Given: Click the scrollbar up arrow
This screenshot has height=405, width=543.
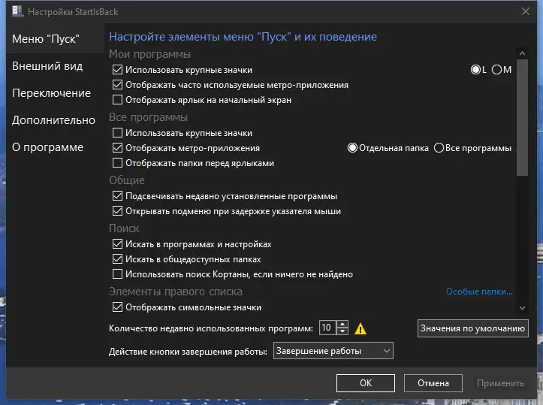Looking at the screenshot, I should [522, 53].
